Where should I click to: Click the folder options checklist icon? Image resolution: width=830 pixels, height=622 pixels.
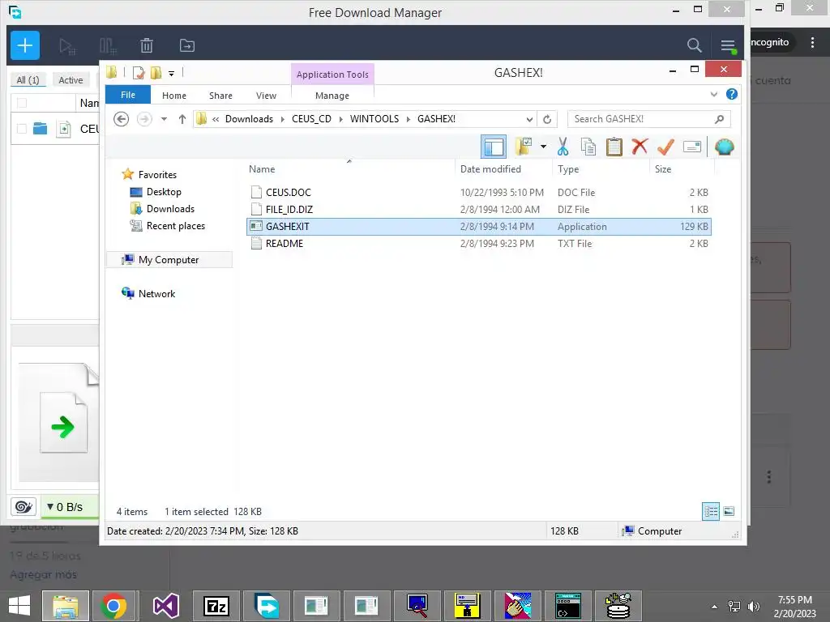click(x=523, y=147)
